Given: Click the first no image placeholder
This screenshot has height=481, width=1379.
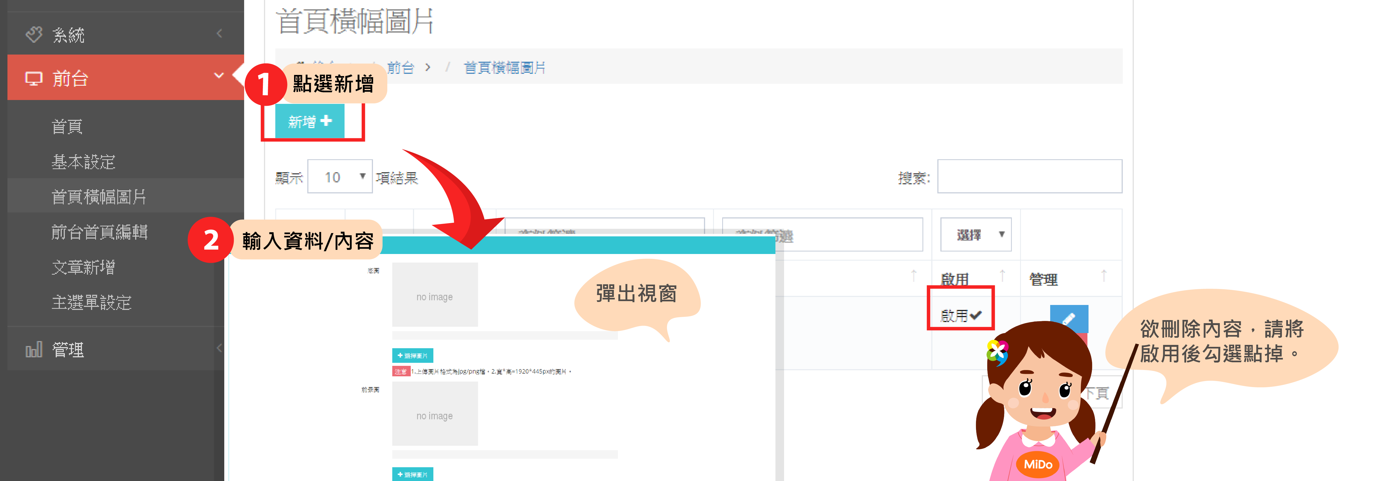Looking at the screenshot, I should [435, 295].
